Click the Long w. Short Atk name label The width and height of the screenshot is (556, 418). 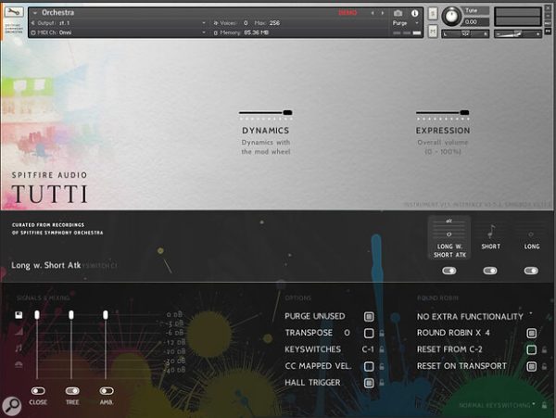click(46, 265)
